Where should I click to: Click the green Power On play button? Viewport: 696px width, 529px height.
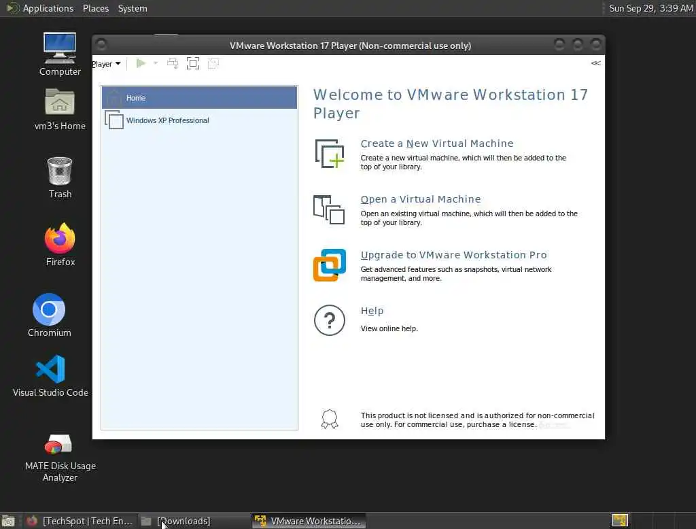pyautogui.click(x=141, y=63)
